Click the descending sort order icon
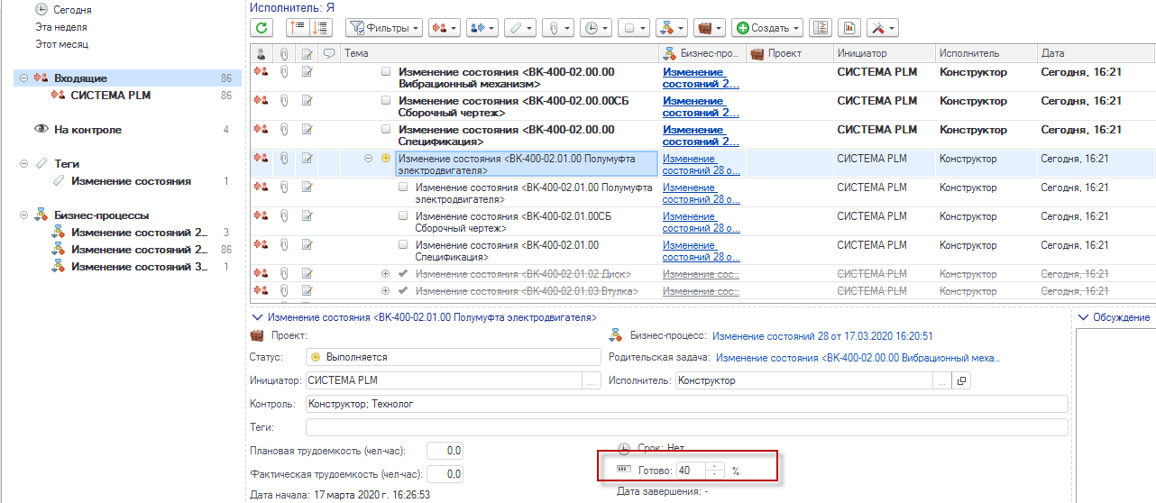The image size is (1156, 503). click(320, 28)
